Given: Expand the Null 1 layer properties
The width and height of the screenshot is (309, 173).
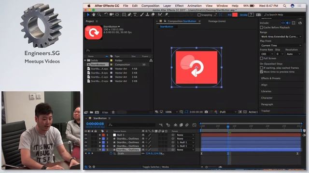Looking at the screenshot, I should click(100, 135).
